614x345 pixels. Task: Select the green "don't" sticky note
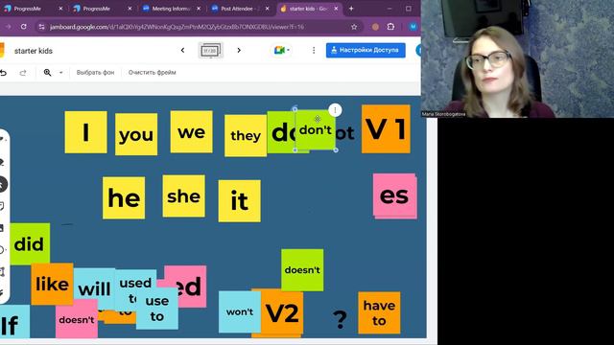click(x=316, y=130)
